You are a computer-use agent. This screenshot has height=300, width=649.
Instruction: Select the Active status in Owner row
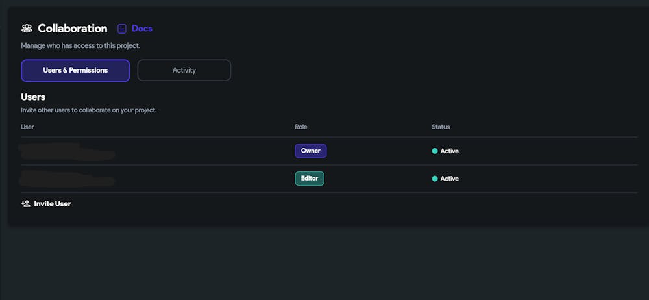pos(449,151)
